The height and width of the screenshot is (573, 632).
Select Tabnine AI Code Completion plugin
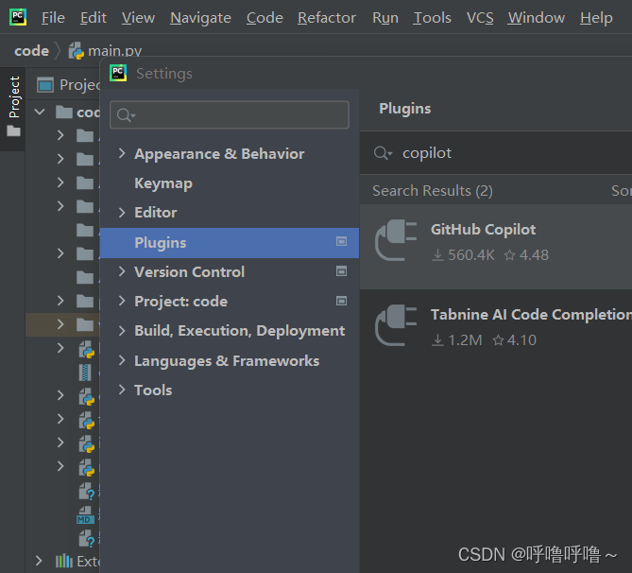tap(496, 325)
